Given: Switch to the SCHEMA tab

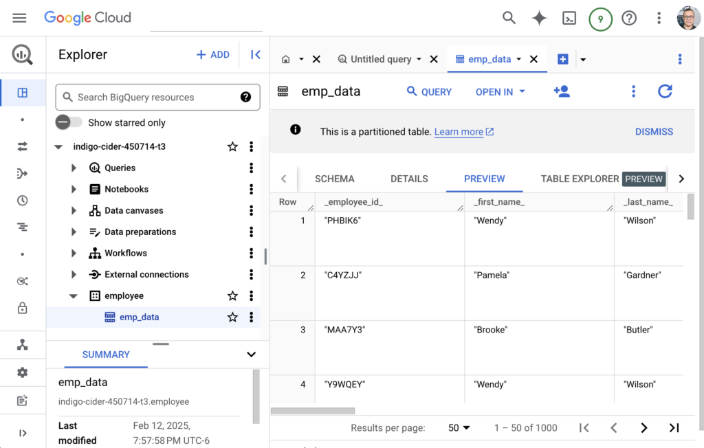Looking at the screenshot, I should tap(335, 179).
